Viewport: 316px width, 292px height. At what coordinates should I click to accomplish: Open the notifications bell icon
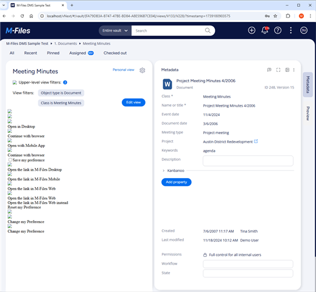(265, 30)
